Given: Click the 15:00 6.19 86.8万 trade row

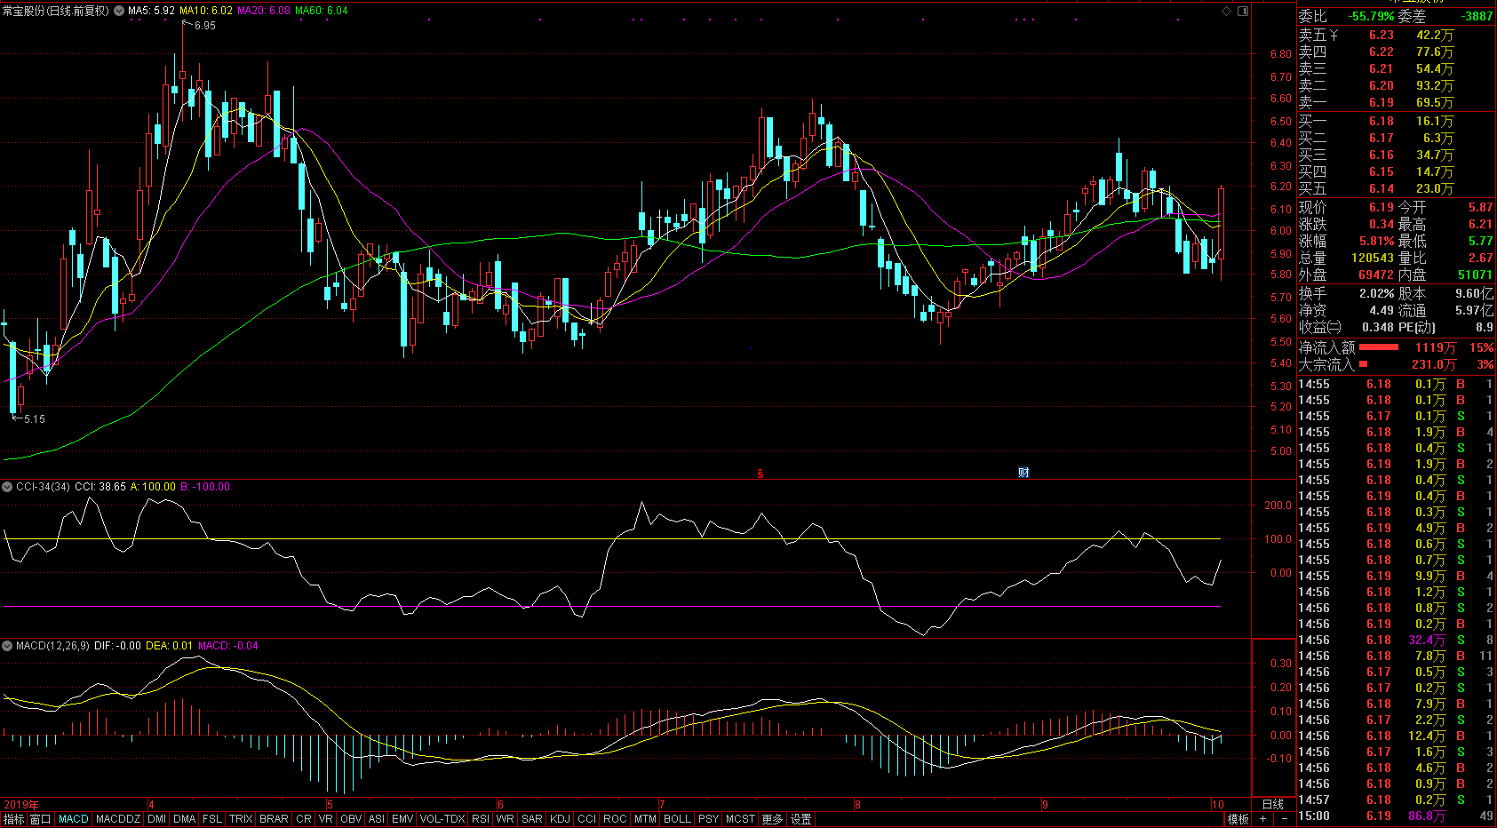Looking at the screenshot, I should (1396, 816).
